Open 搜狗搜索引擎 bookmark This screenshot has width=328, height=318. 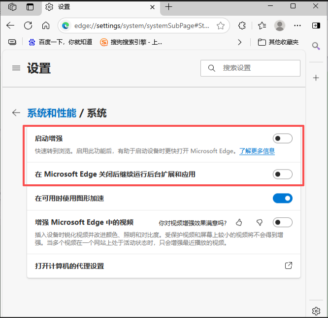[131, 42]
